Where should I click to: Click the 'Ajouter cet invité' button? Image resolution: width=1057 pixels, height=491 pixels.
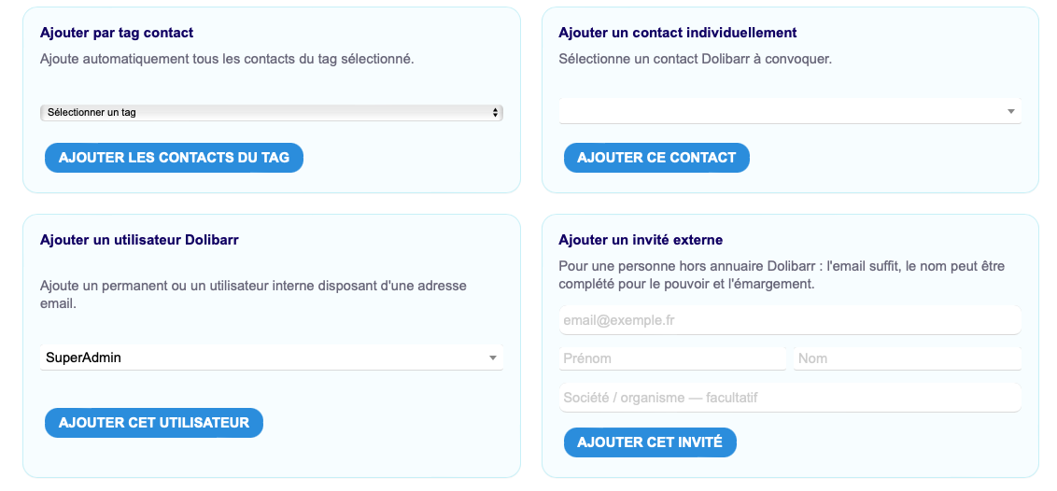650,442
